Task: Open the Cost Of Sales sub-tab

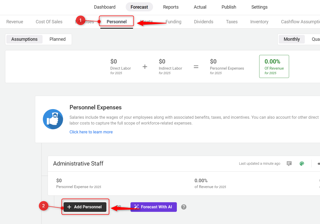Action: click(49, 22)
